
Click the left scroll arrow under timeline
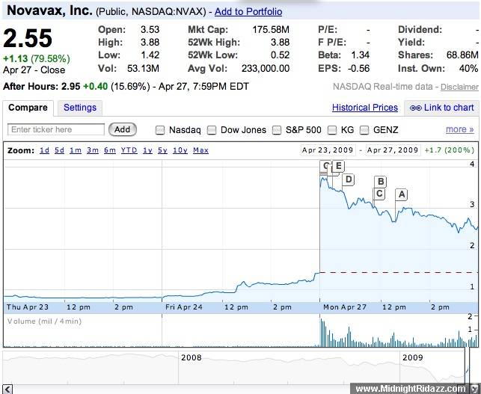coord(7,389)
